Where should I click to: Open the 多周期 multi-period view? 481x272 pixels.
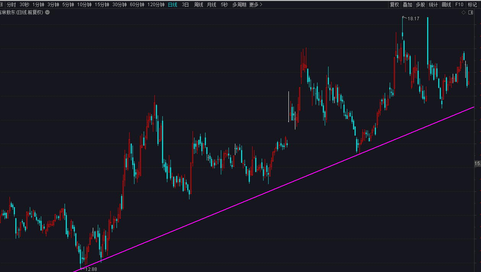(239, 5)
